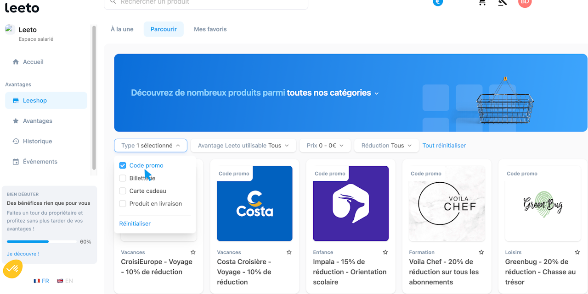The image size is (588, 294).
Task: Collapse the Type filter dropdown
Action: tap(151, 146)
